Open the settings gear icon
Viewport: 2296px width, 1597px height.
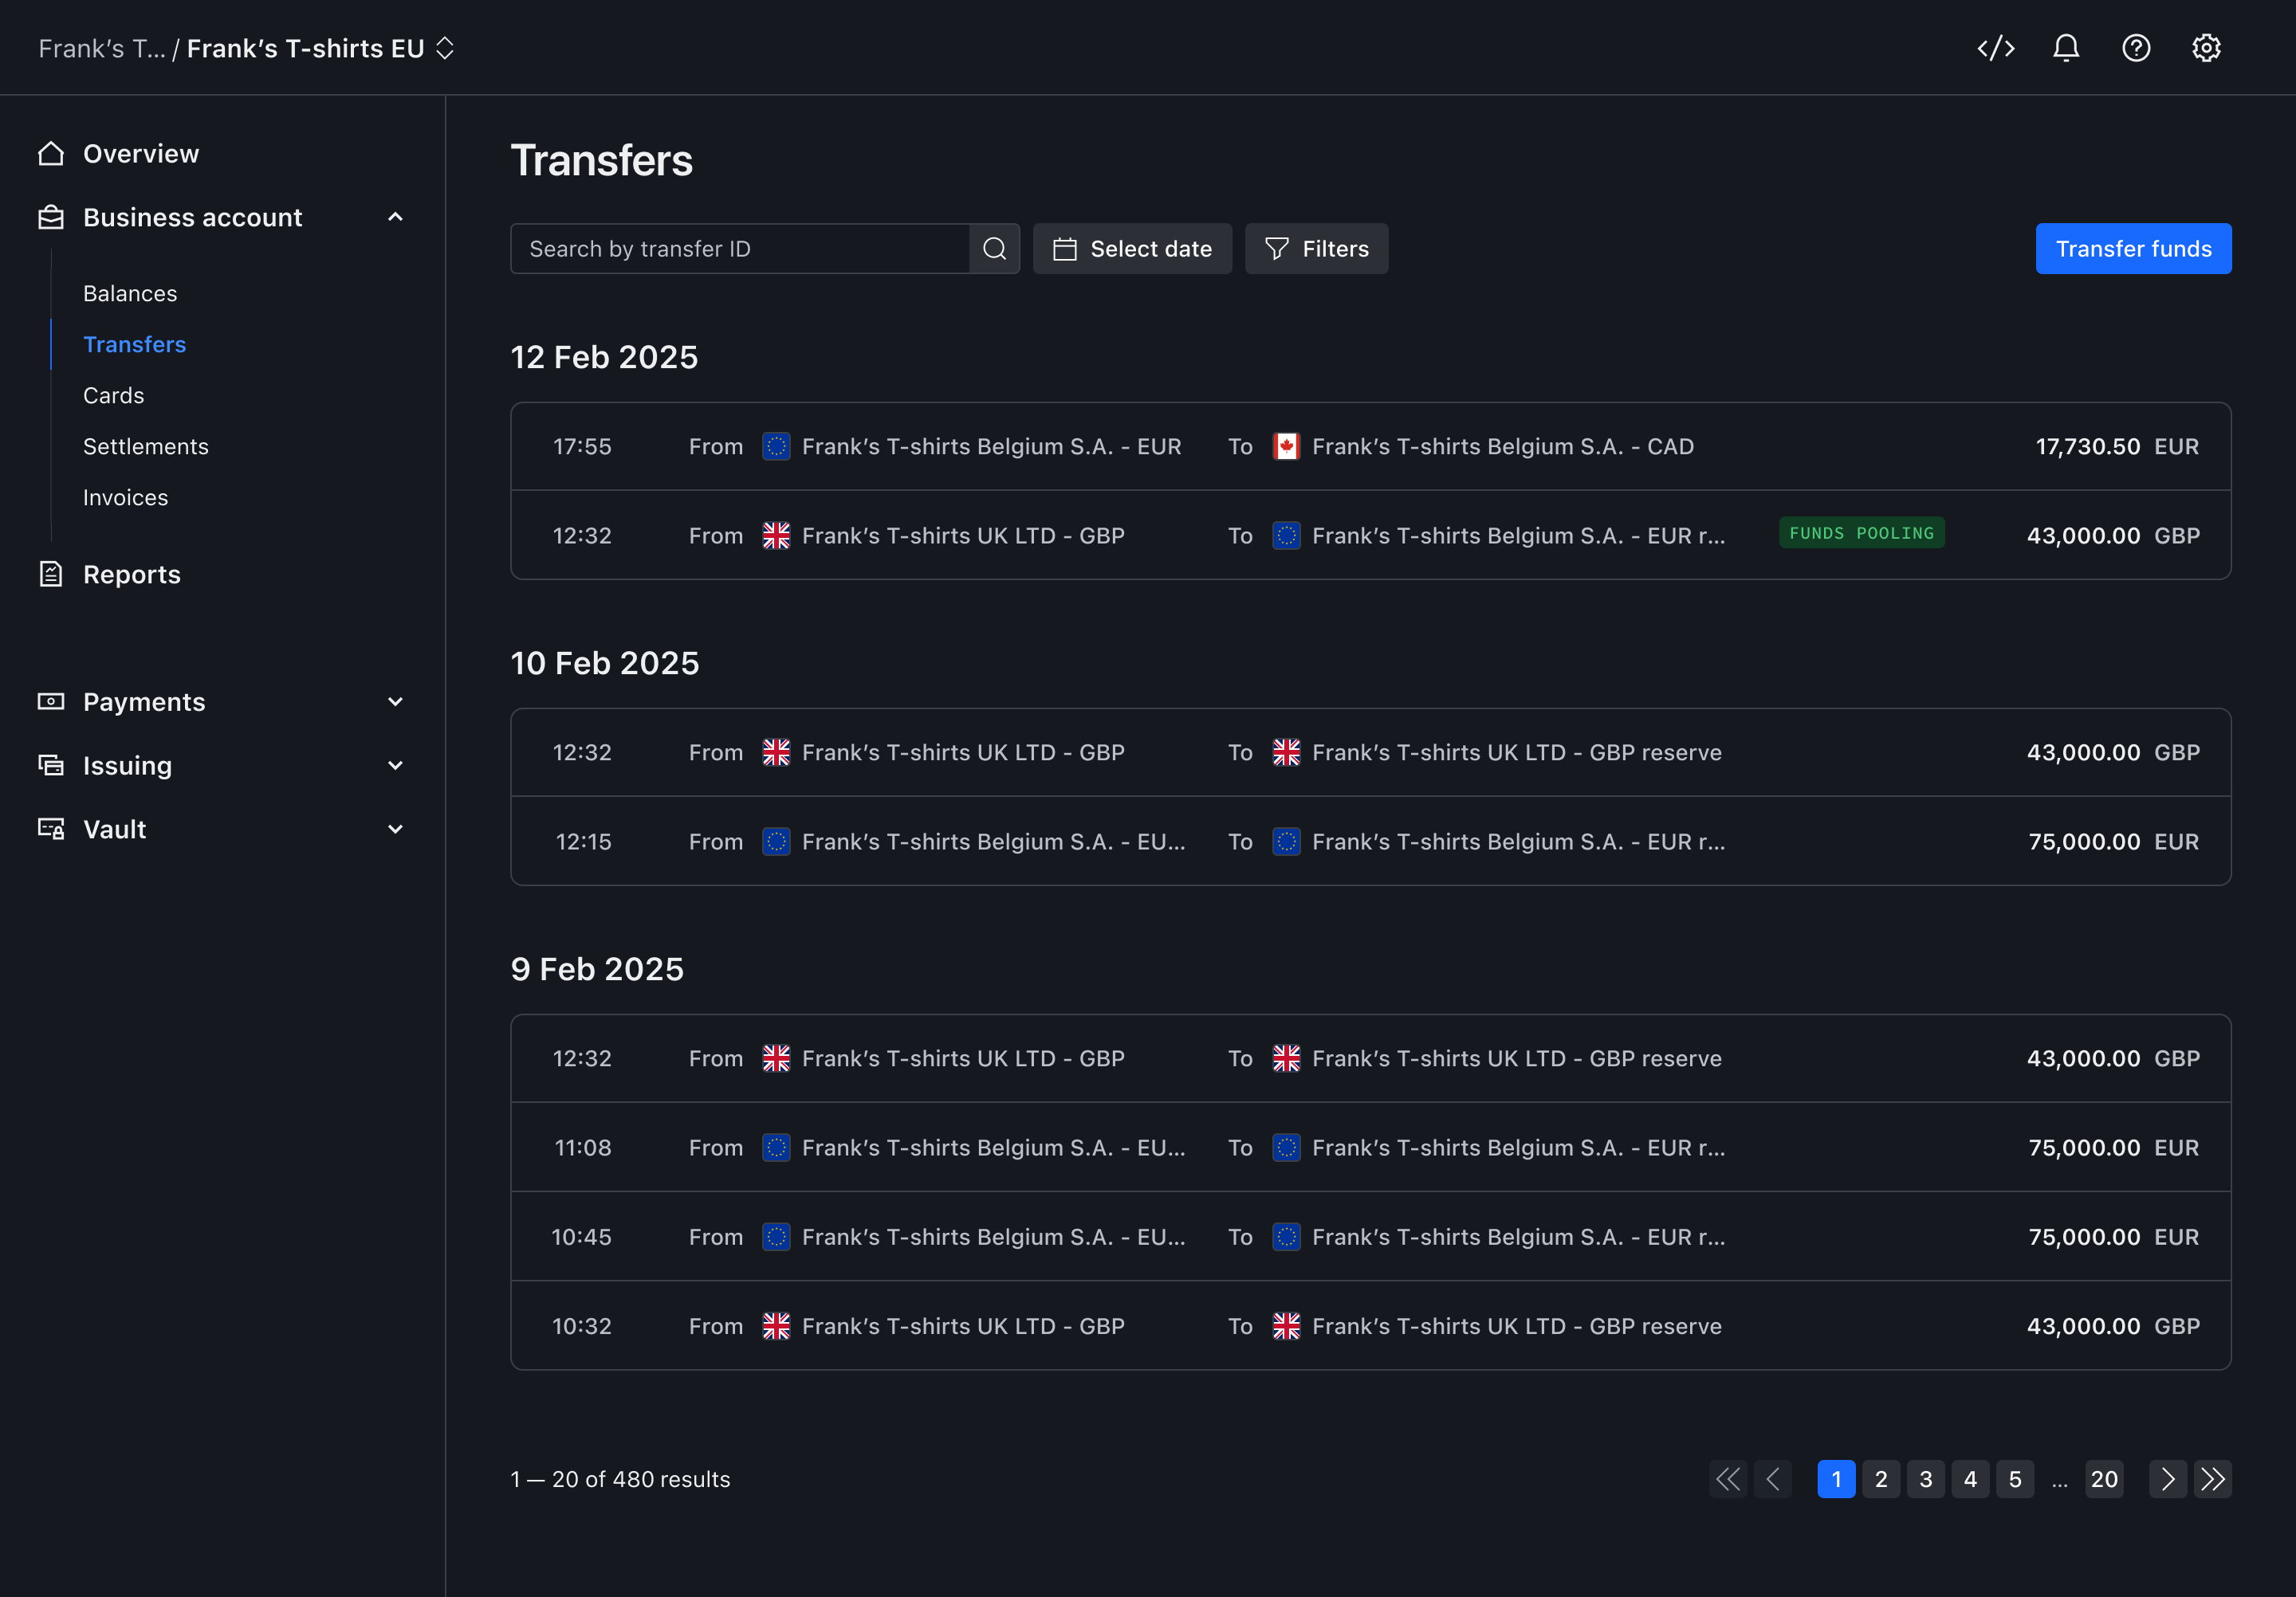(2206, 48)
